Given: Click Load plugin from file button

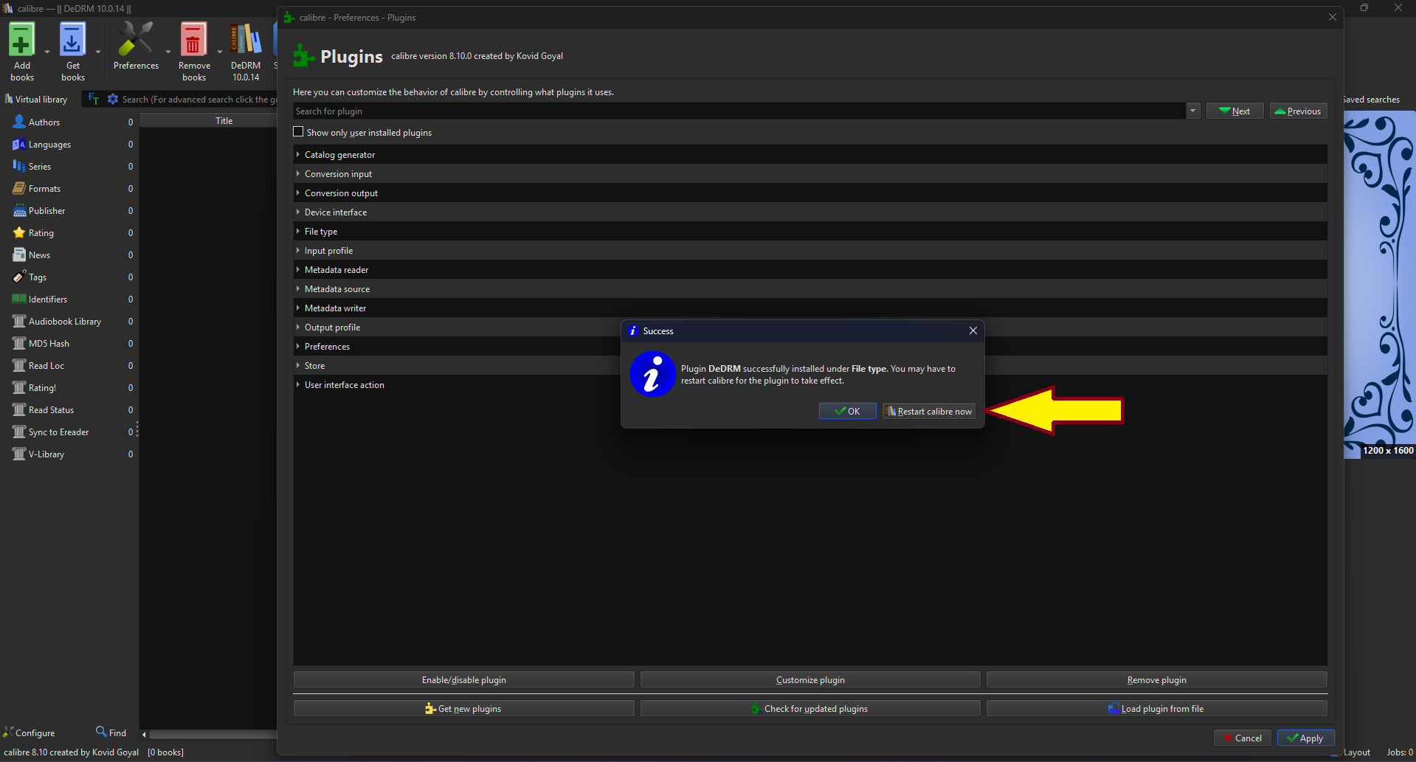Looking at the screenshot, I should 1156,708.
